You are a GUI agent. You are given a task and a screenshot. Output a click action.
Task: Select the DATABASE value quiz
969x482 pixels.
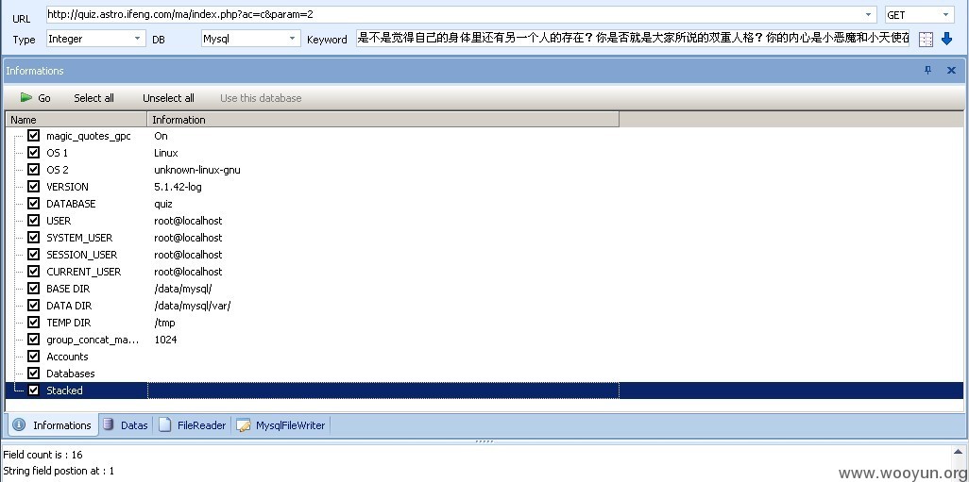coord(163,204)
